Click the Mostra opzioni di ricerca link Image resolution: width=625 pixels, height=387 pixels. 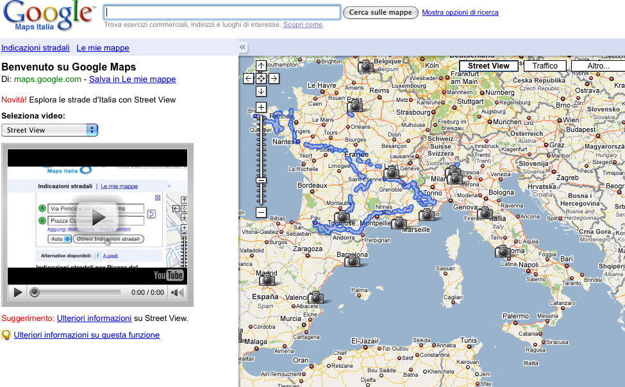point(460,12)
